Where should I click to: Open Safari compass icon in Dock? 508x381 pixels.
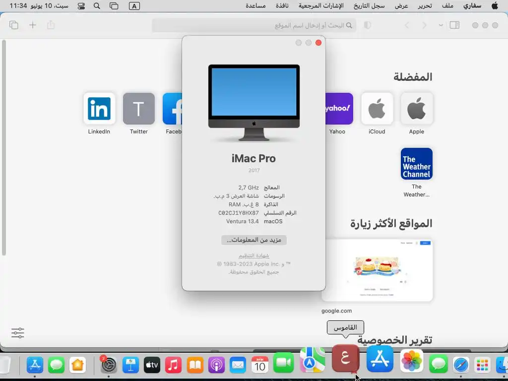click(461, 365)
